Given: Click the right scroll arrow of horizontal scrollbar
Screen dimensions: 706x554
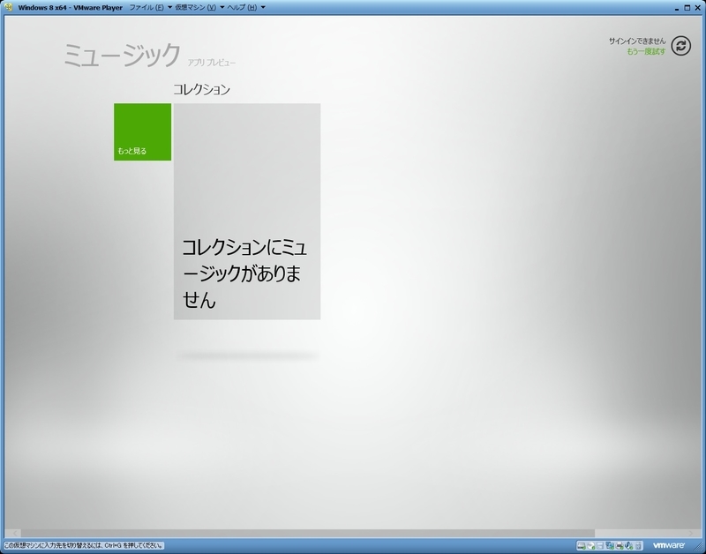Looking at the screenshot, I should (691, 534).
